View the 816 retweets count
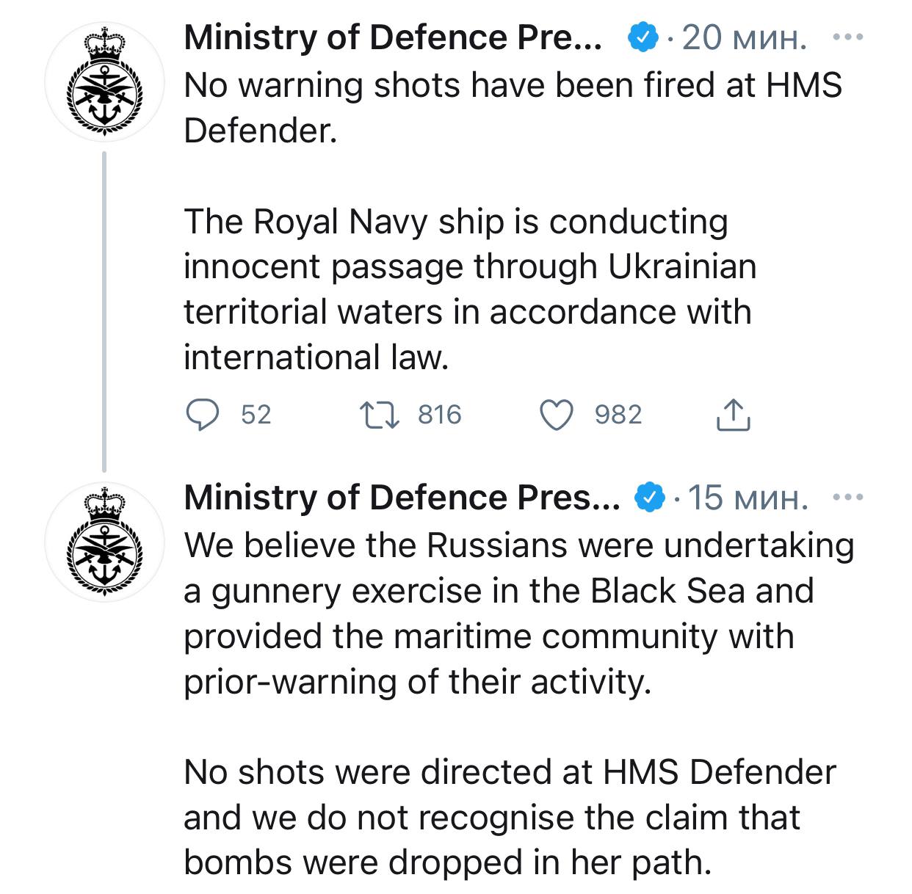The width and height of the screenshot is (912, 894). tap(439, 415)
